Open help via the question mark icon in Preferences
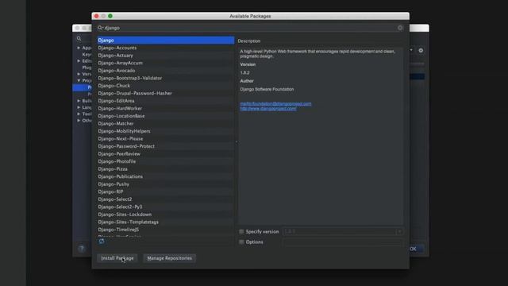This screenshot has height=286, width=508. tap(82, 249)
